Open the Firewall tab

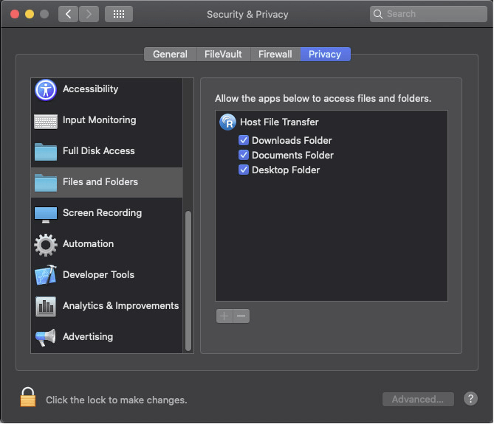(x=275, y=54)
